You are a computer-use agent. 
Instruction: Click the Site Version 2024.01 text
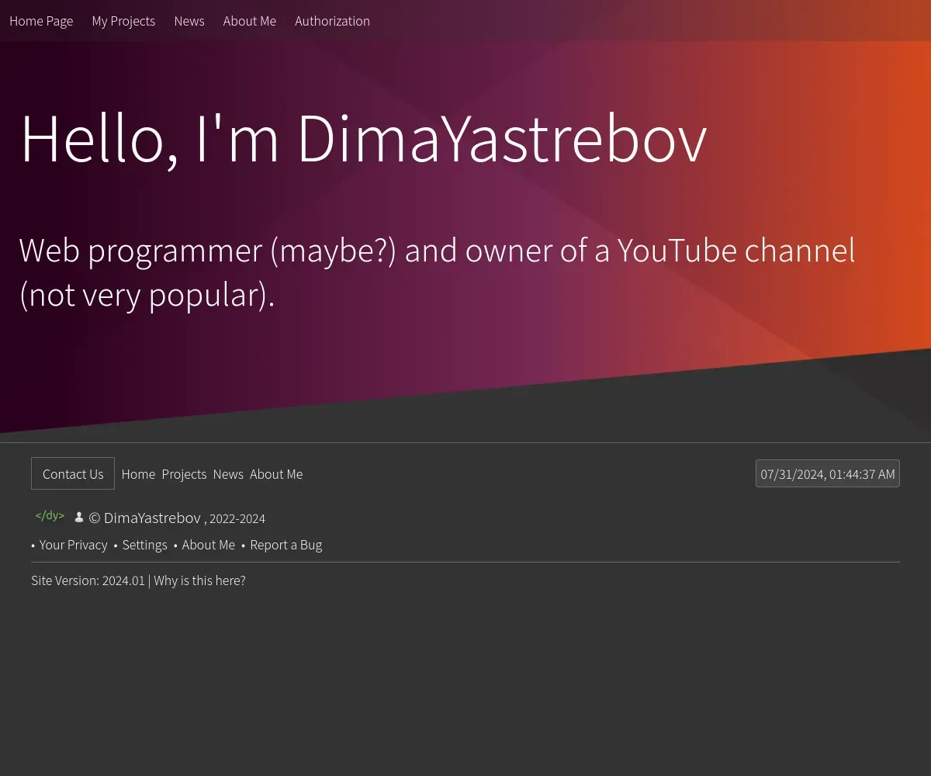(x=88, y=580)
